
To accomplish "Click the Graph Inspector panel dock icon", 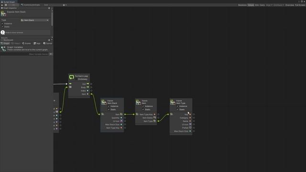I will pos(49,8).
